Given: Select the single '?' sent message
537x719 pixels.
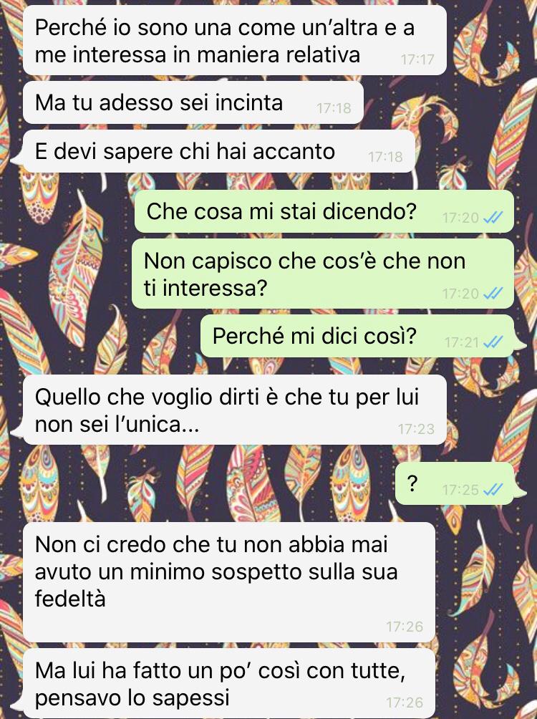Looking at the screenshot, I should point(454,484).
